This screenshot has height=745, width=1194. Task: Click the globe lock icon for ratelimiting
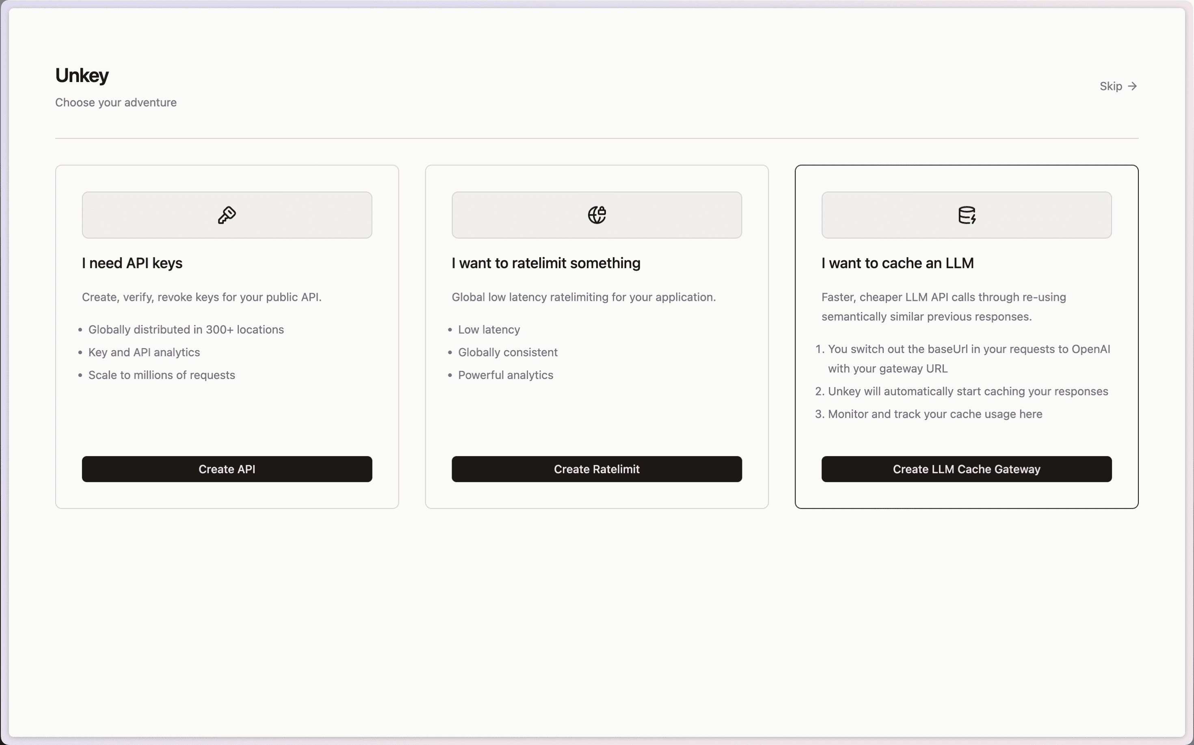597,215
